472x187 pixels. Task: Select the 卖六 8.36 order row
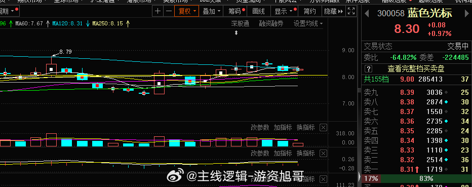coord(417,121)
